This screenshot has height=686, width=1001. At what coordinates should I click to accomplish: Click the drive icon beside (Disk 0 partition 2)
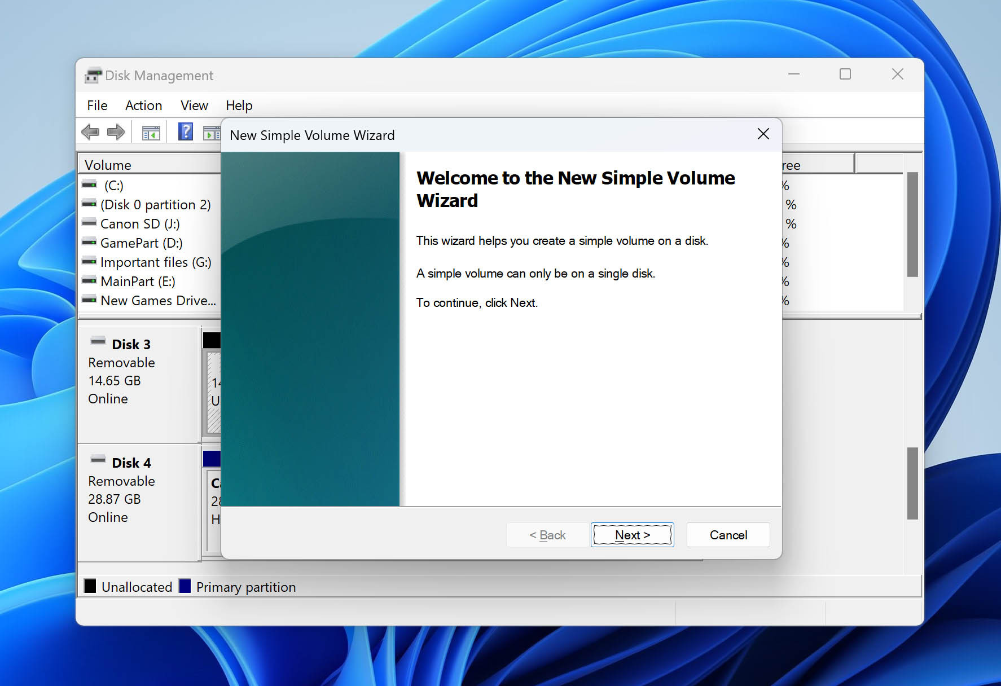point(89,204)
